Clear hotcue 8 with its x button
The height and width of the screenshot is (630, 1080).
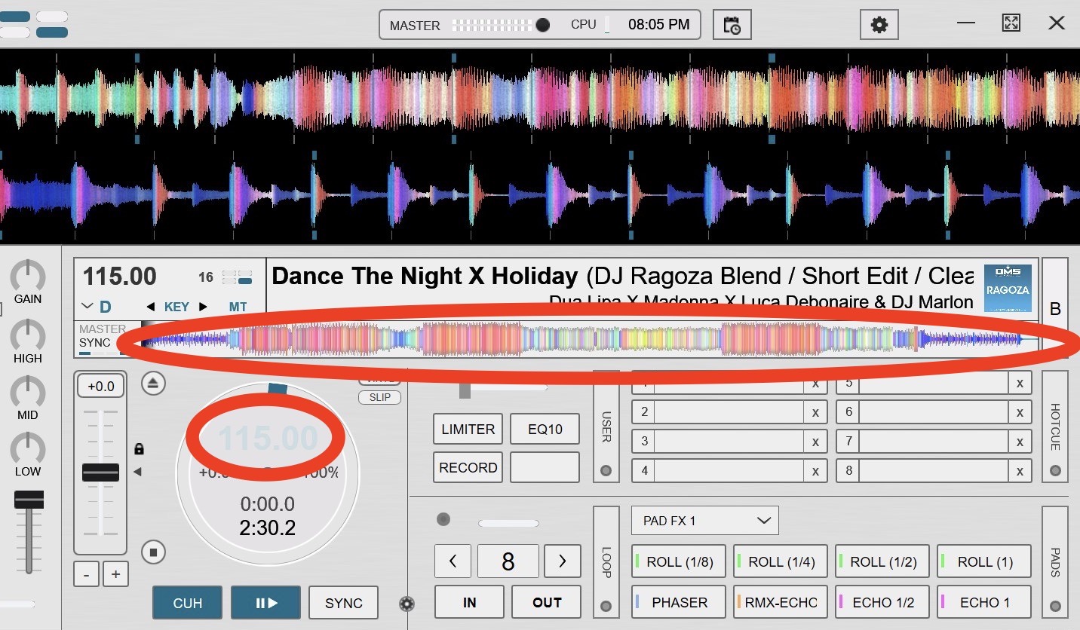point(1020,471)
